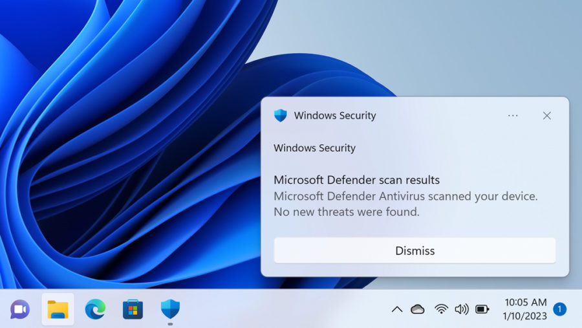
Task: Dismiss the Defender scan notification
Action: click(x=415, y=251)
